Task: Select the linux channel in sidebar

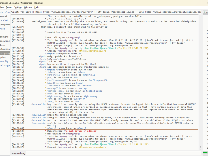Action: click(x=3, y=45)
